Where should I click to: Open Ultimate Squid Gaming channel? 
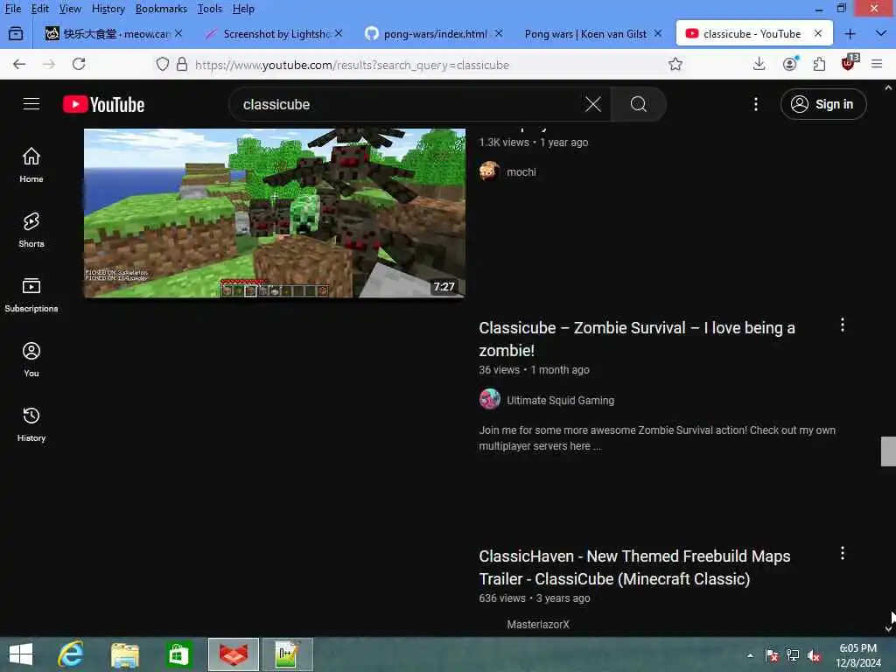[560, 401]
